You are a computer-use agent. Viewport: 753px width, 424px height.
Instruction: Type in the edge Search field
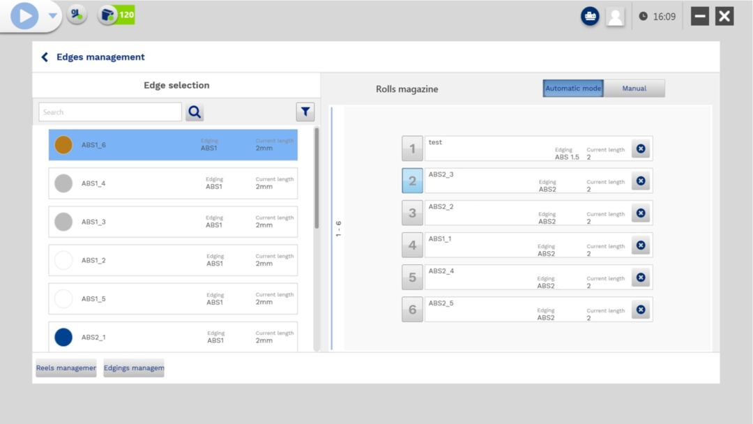click(x=110, y=112)
